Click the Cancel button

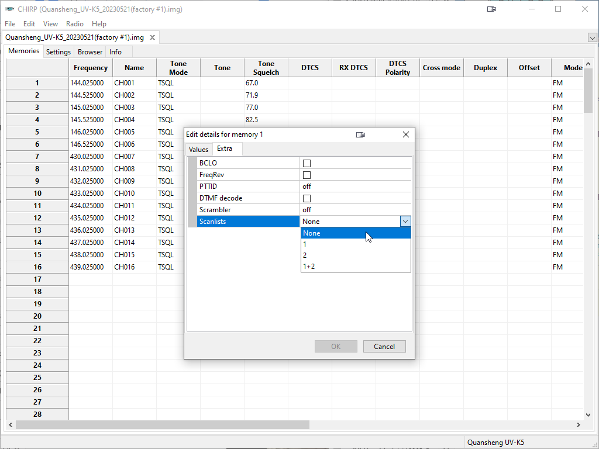click(x=384, y=346)
